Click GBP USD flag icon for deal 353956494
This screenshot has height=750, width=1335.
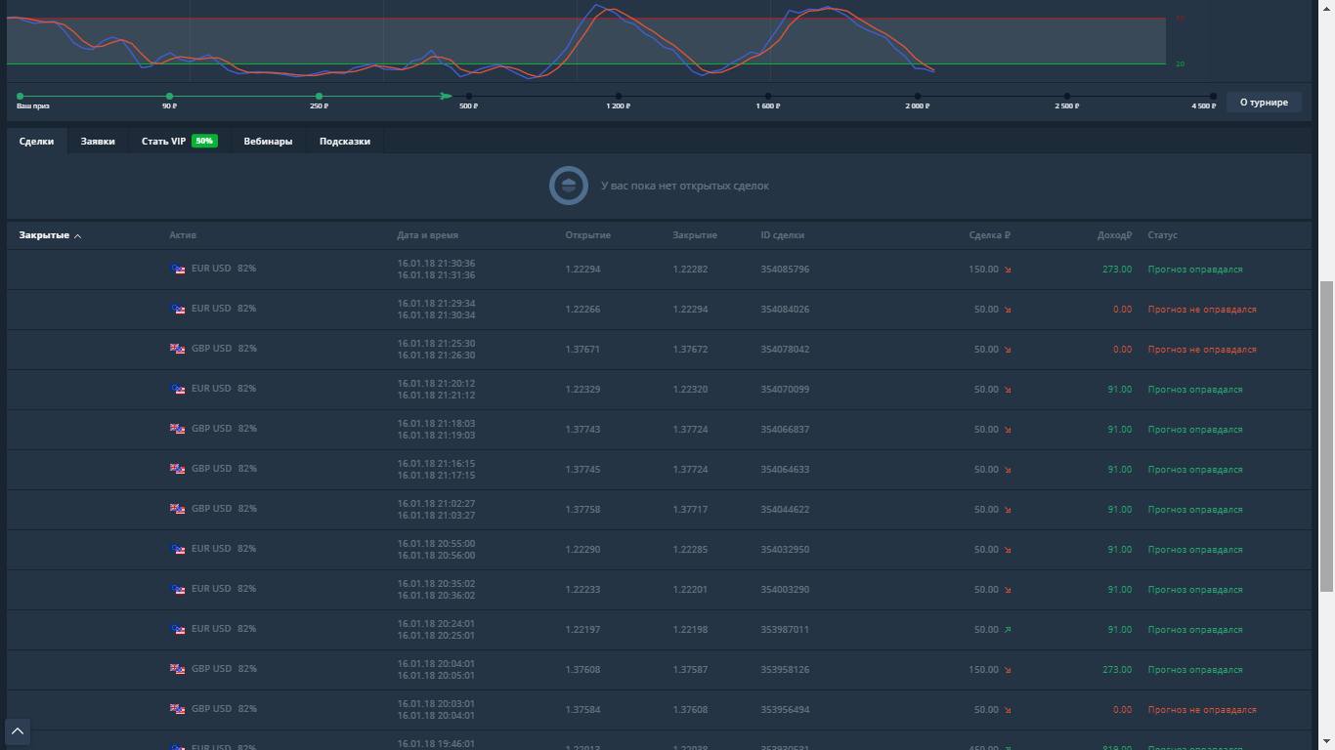[x=178, y=709]
